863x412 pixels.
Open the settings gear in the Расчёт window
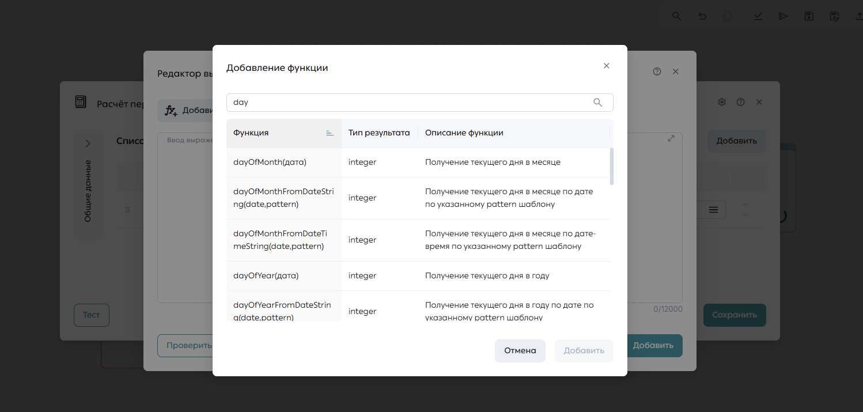tap(722, 102)
